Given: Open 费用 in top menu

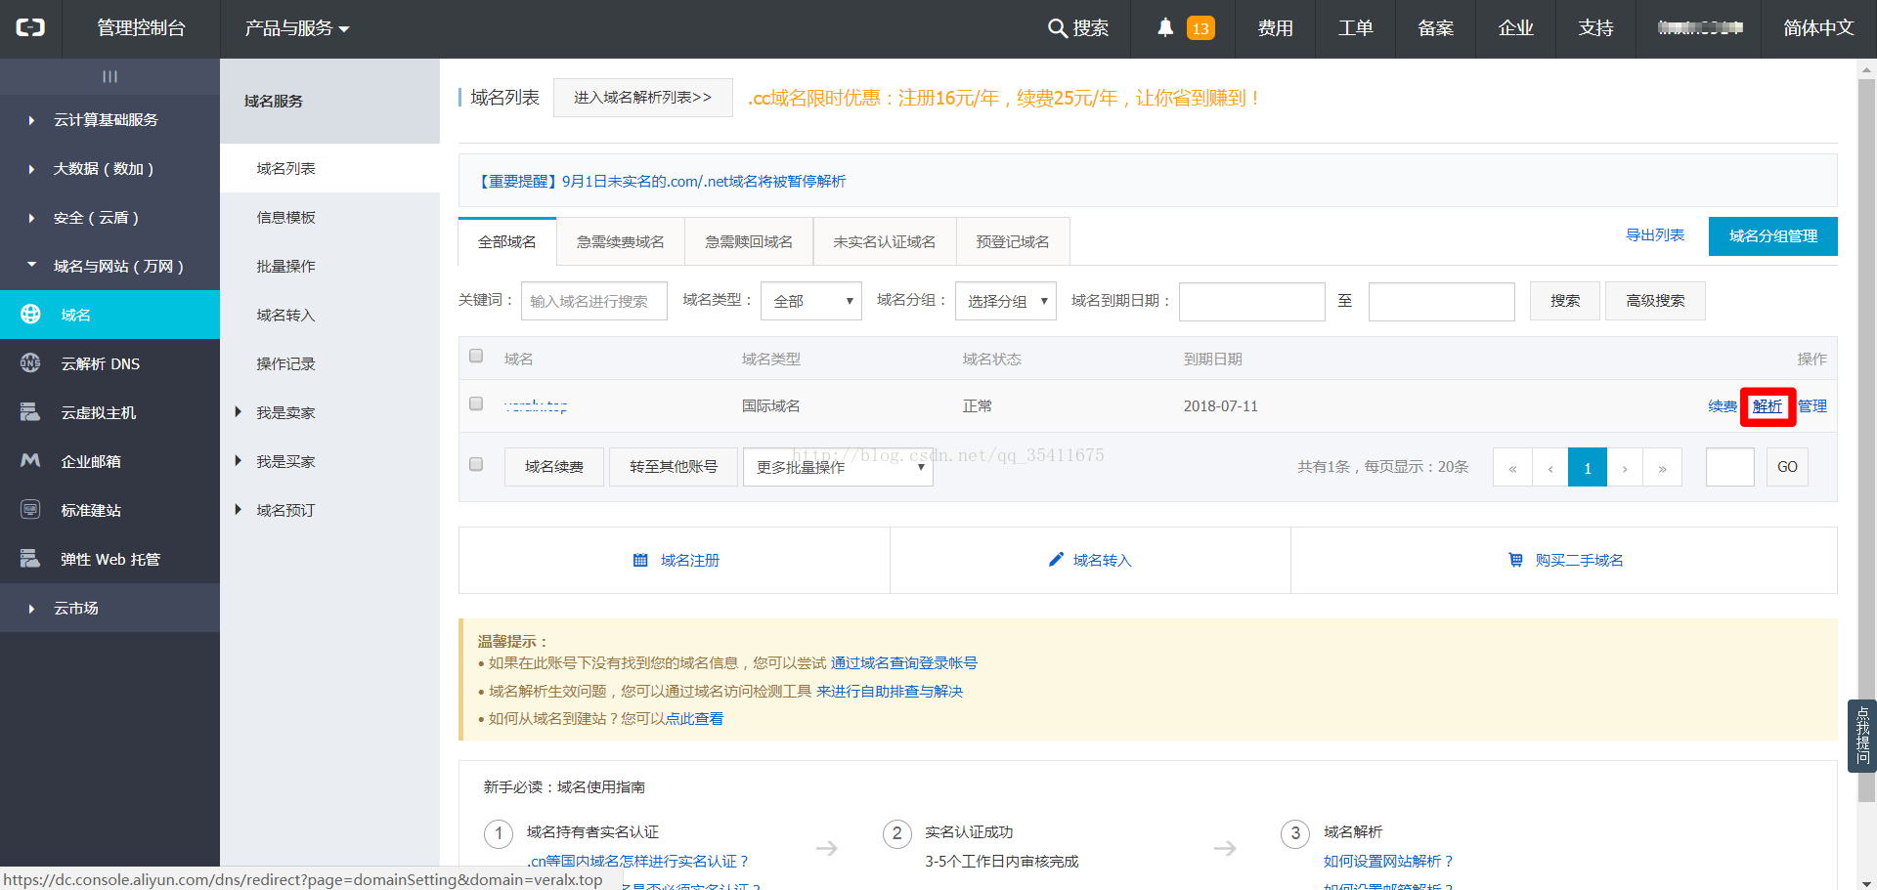Looking at the screenshot, I should point(1275,28).
